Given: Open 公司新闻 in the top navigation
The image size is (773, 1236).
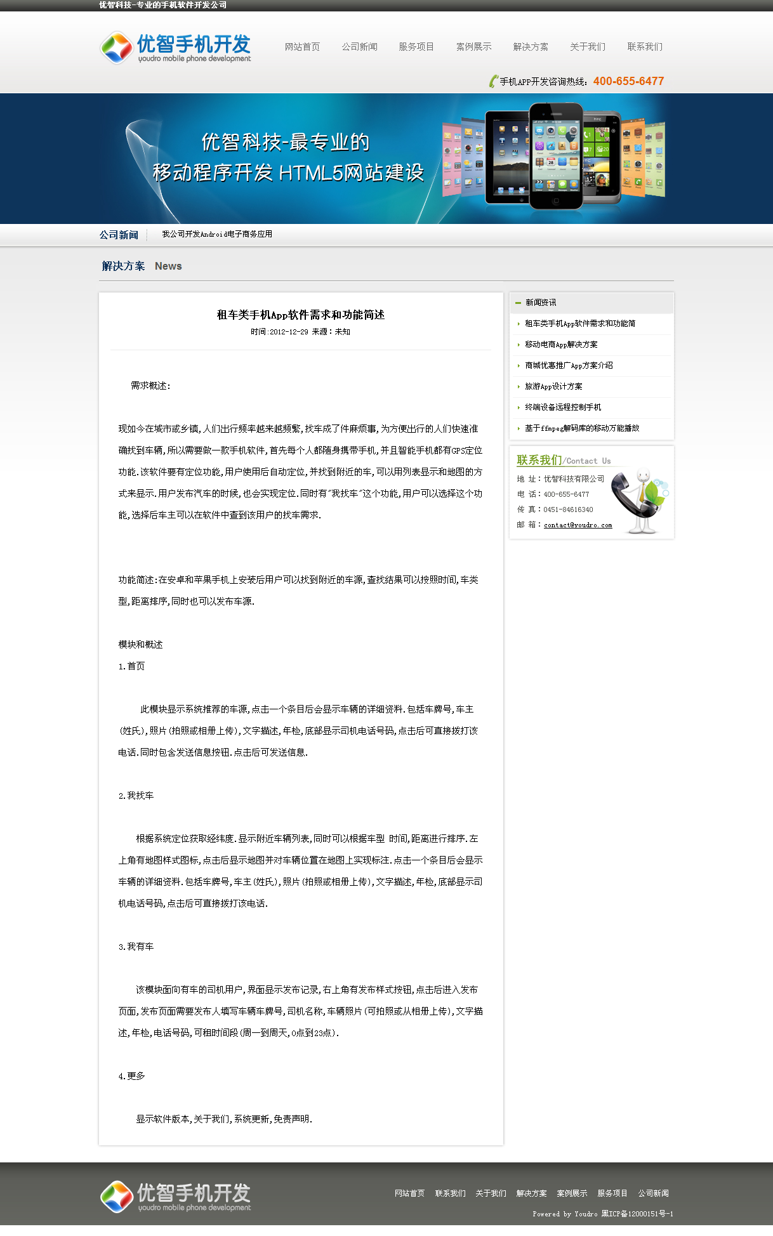Looking at the screenshot, I should (x=359, y=47).
